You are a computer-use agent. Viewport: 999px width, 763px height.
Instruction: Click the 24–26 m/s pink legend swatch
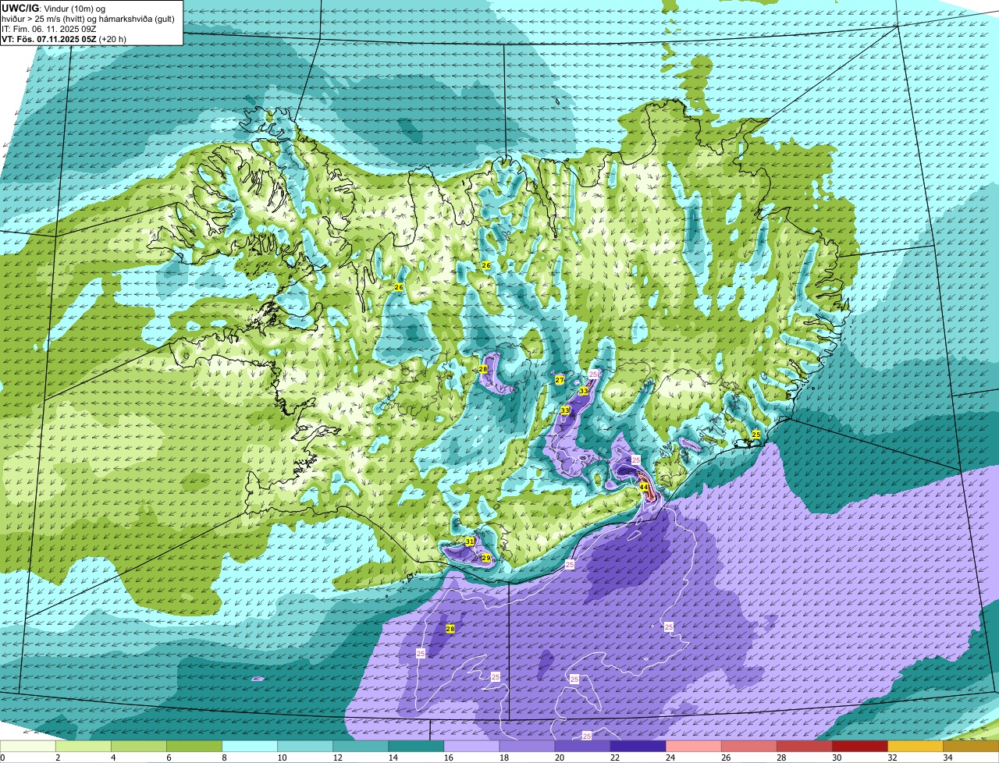[693, 747]
